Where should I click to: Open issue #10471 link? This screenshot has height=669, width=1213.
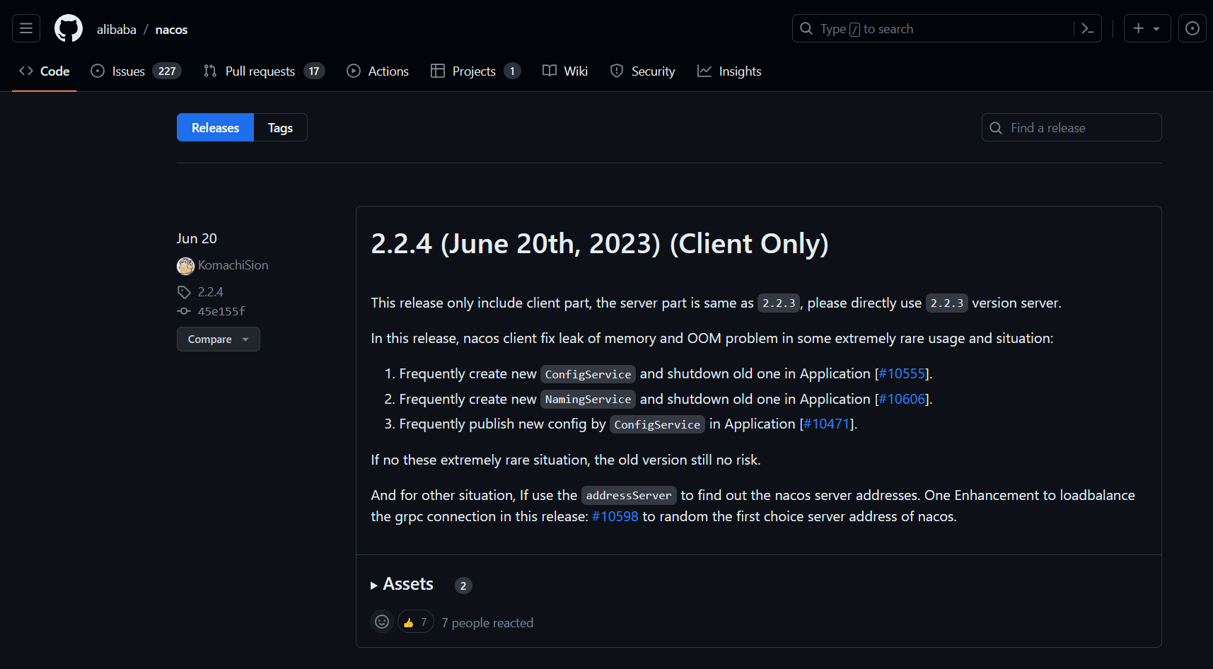(827, 424)
